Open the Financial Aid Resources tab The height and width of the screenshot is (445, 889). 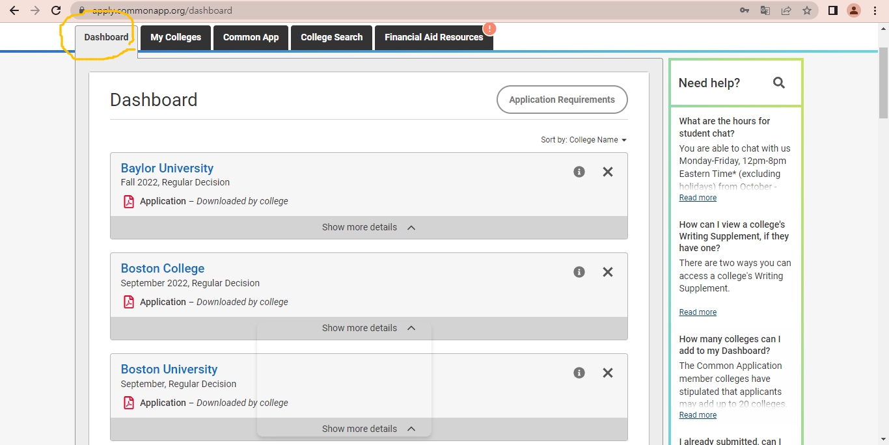coord(434,37)
